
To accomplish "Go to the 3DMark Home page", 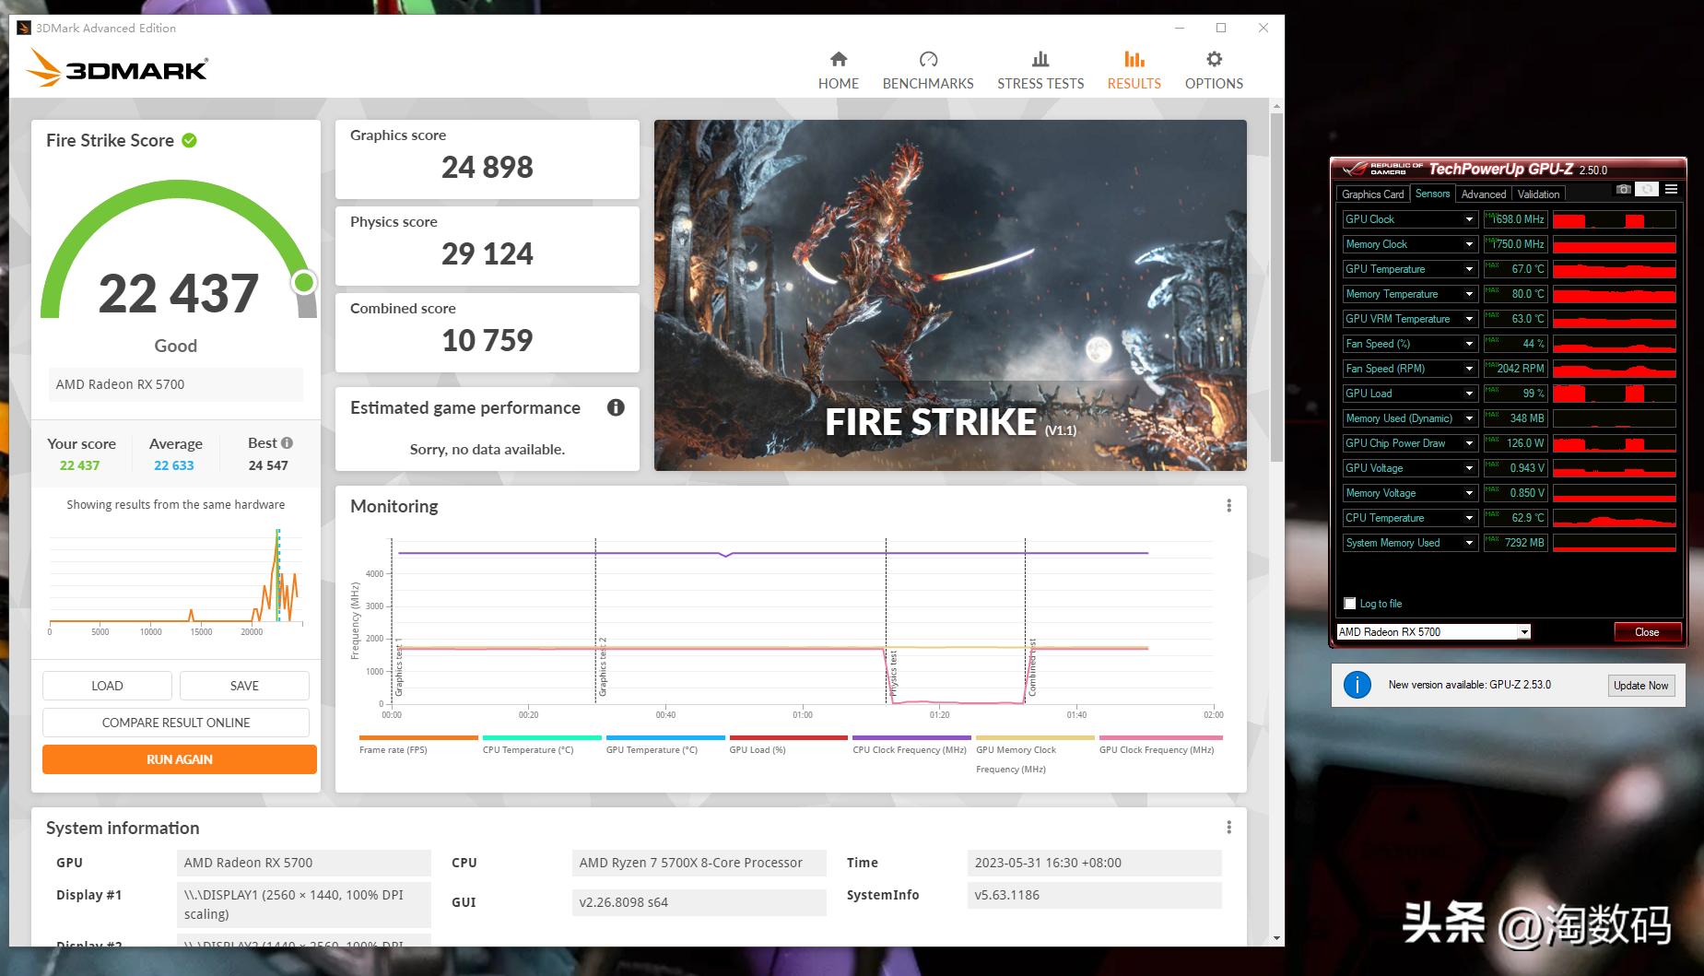I will coord(838,70).
